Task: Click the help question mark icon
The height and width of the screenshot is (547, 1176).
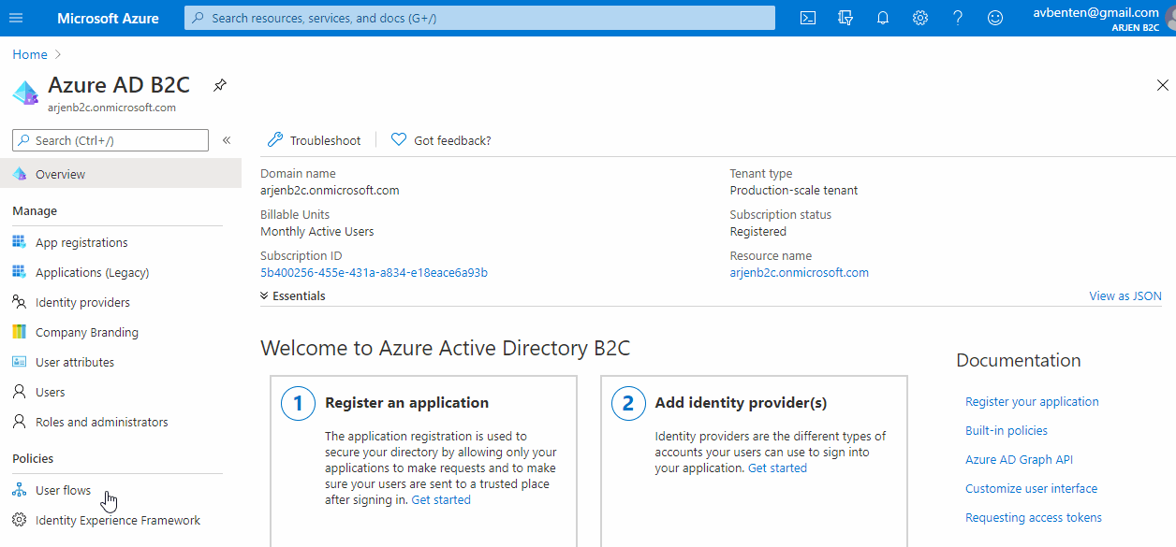Action: pyautogui.click(x=958, y=18)
